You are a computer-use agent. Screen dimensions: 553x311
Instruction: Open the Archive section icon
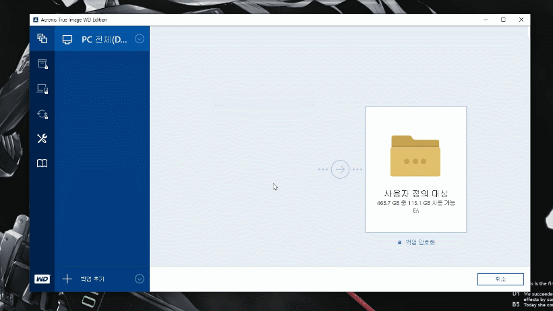(x=42, y=64)
